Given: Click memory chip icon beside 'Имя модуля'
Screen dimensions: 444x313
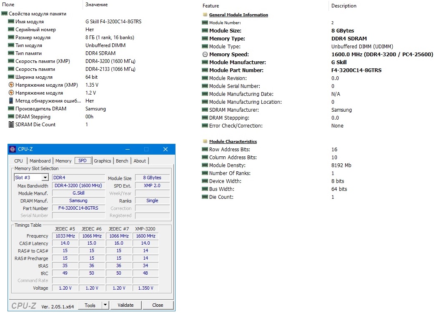Looking at the screenshot, I should [11, 22].
